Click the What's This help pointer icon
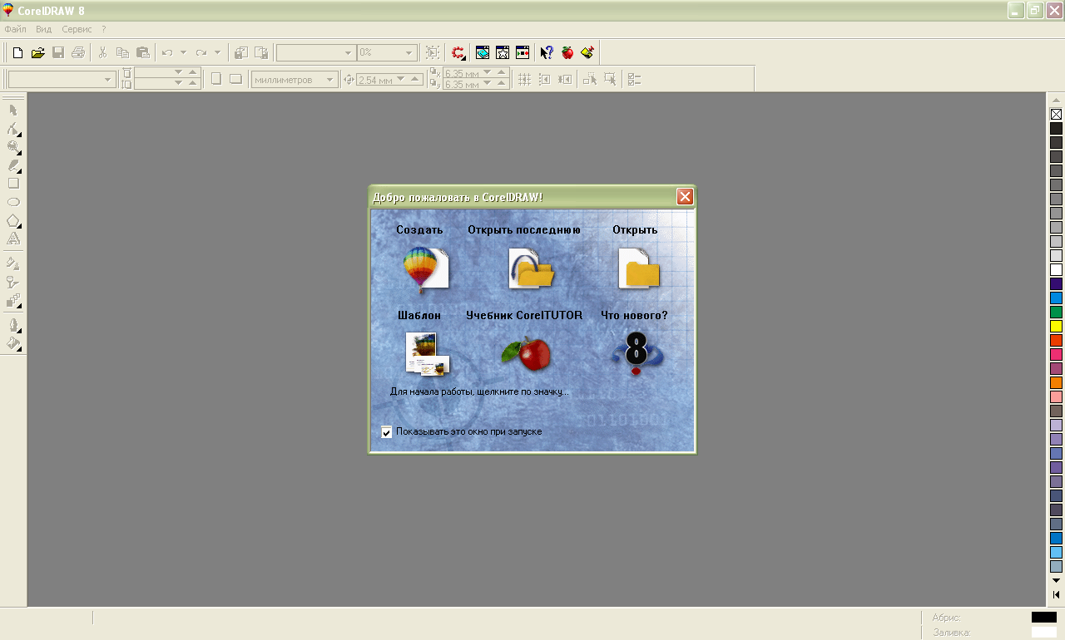This screenshot has width=1065, height=640. coord(547,52)
